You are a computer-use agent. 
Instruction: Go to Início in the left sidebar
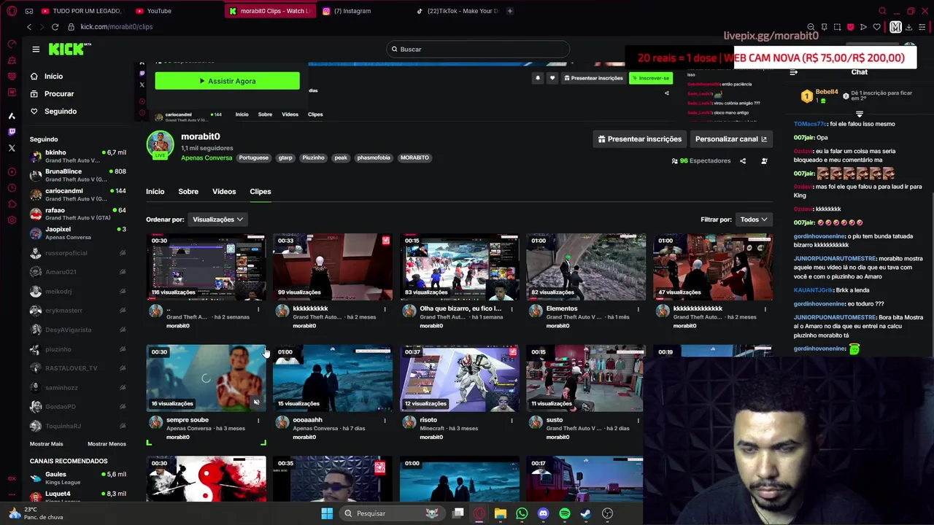(53, 77)
